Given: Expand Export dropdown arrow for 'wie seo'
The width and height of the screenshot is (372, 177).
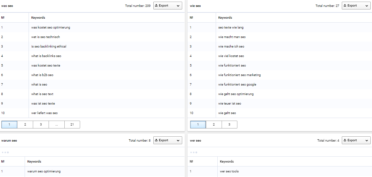Looking at the screenshot, I should click(x=366, y=6).
